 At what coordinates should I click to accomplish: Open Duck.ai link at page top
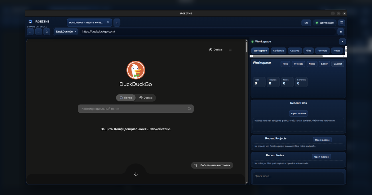[216, 50]
